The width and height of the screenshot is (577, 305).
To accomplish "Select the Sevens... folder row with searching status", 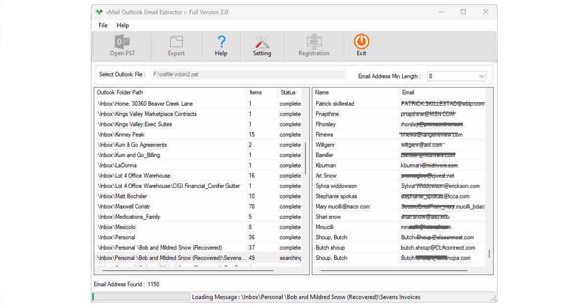I will tap(198, 258).
